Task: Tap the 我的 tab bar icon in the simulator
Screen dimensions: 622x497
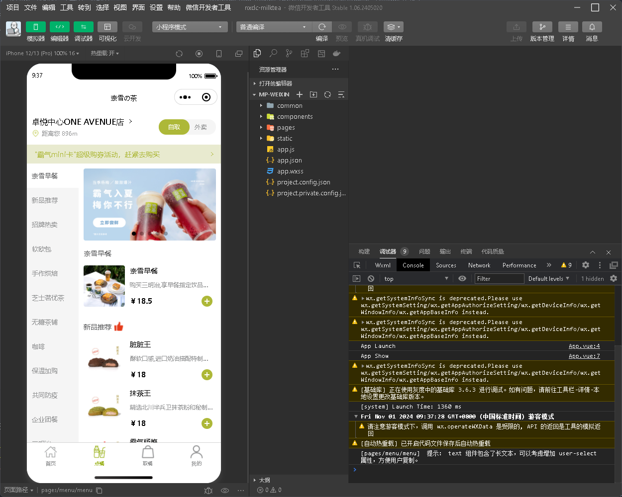Action: click(x=197, y=455)
